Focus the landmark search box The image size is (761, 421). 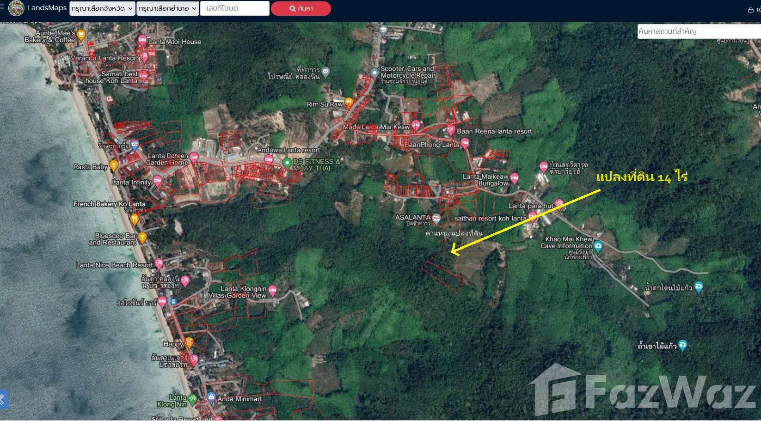tap(698, 31)
